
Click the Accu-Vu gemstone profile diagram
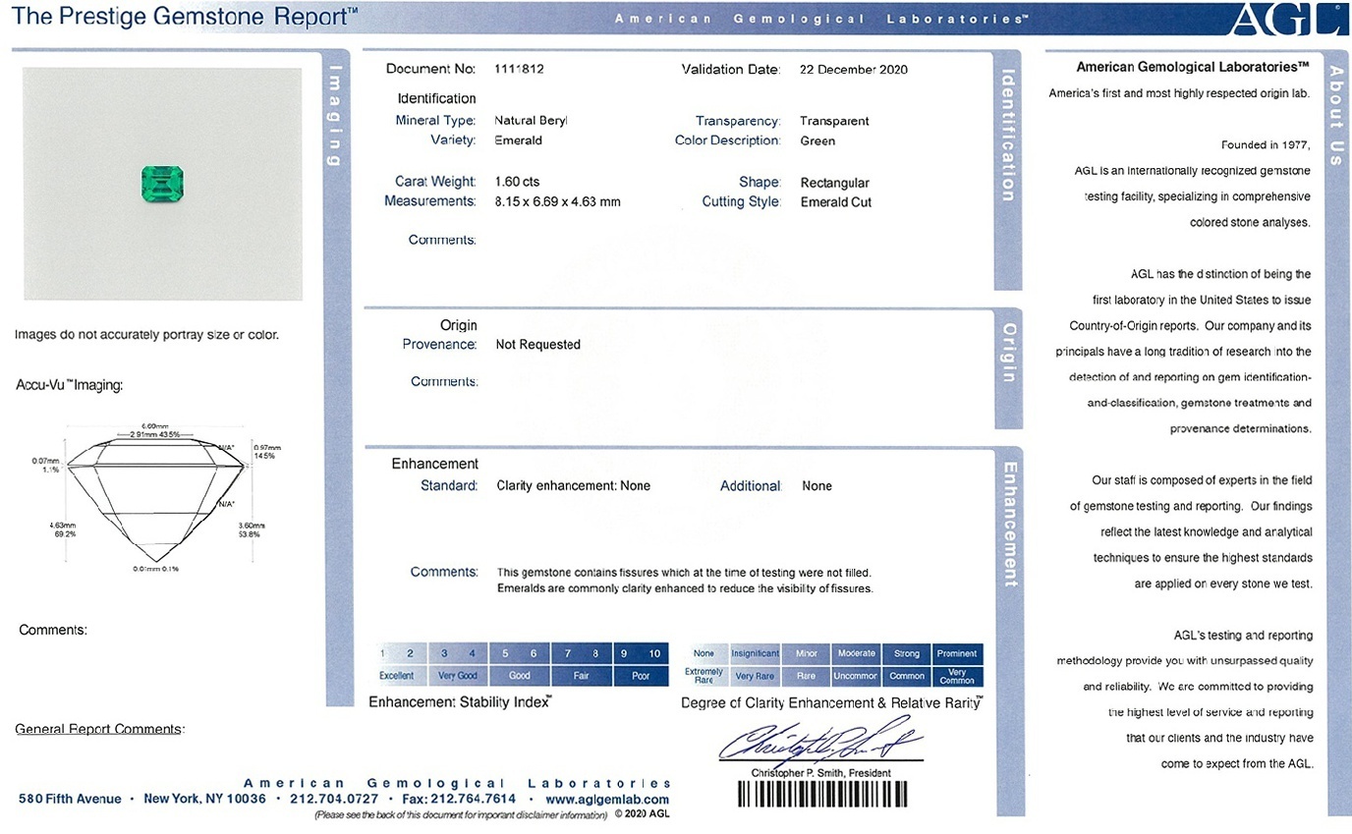[157, 501]
